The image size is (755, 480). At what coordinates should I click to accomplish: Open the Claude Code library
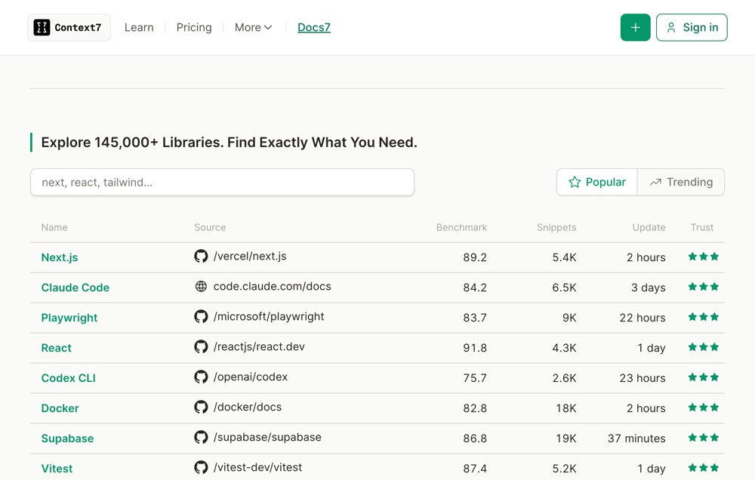point(75,288)
